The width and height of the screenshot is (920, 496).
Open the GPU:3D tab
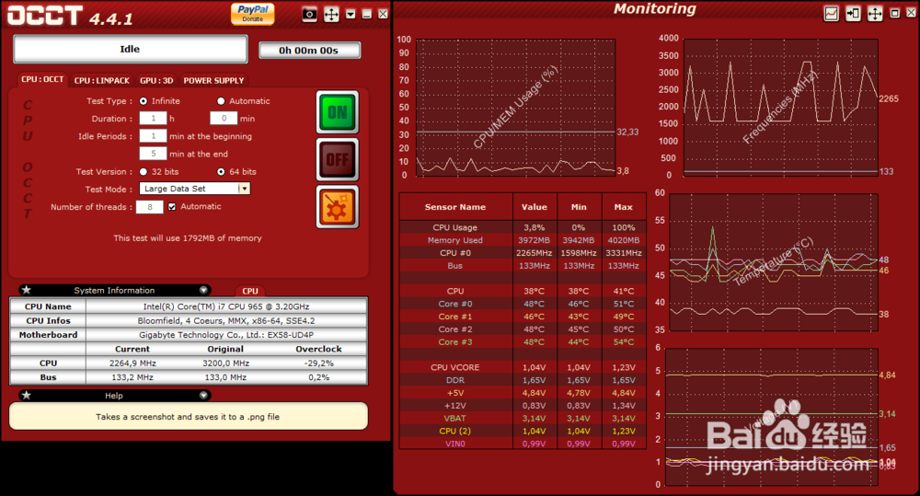156,80
